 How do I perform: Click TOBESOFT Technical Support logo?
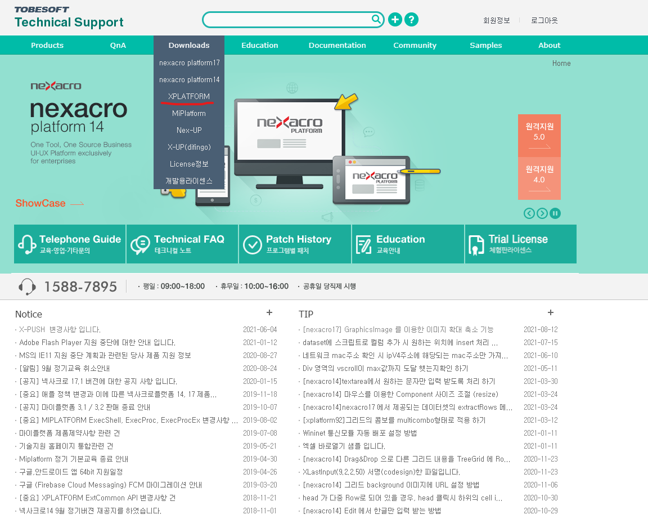tap(69, 17)
